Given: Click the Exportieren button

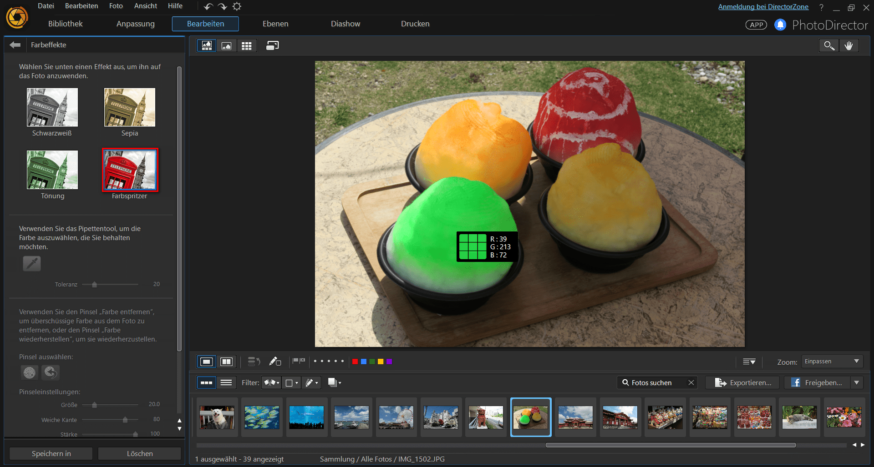Looking at the screenshot, I should point(742,382).
